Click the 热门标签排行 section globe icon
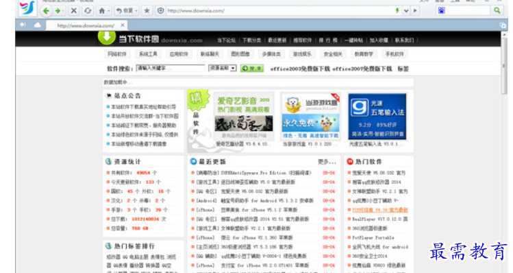This screenshot has height=273, width=513. (x=109, y=246)
